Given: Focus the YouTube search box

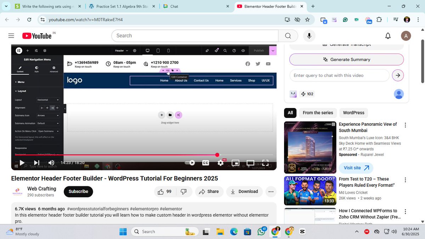Looking at the screenshot, I should [195, 36].
